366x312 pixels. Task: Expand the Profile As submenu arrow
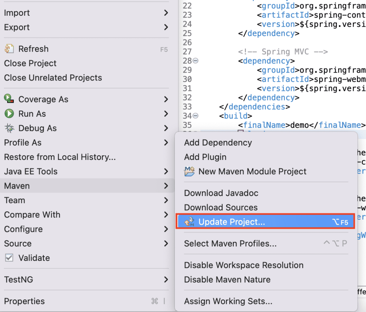[166, 142]
